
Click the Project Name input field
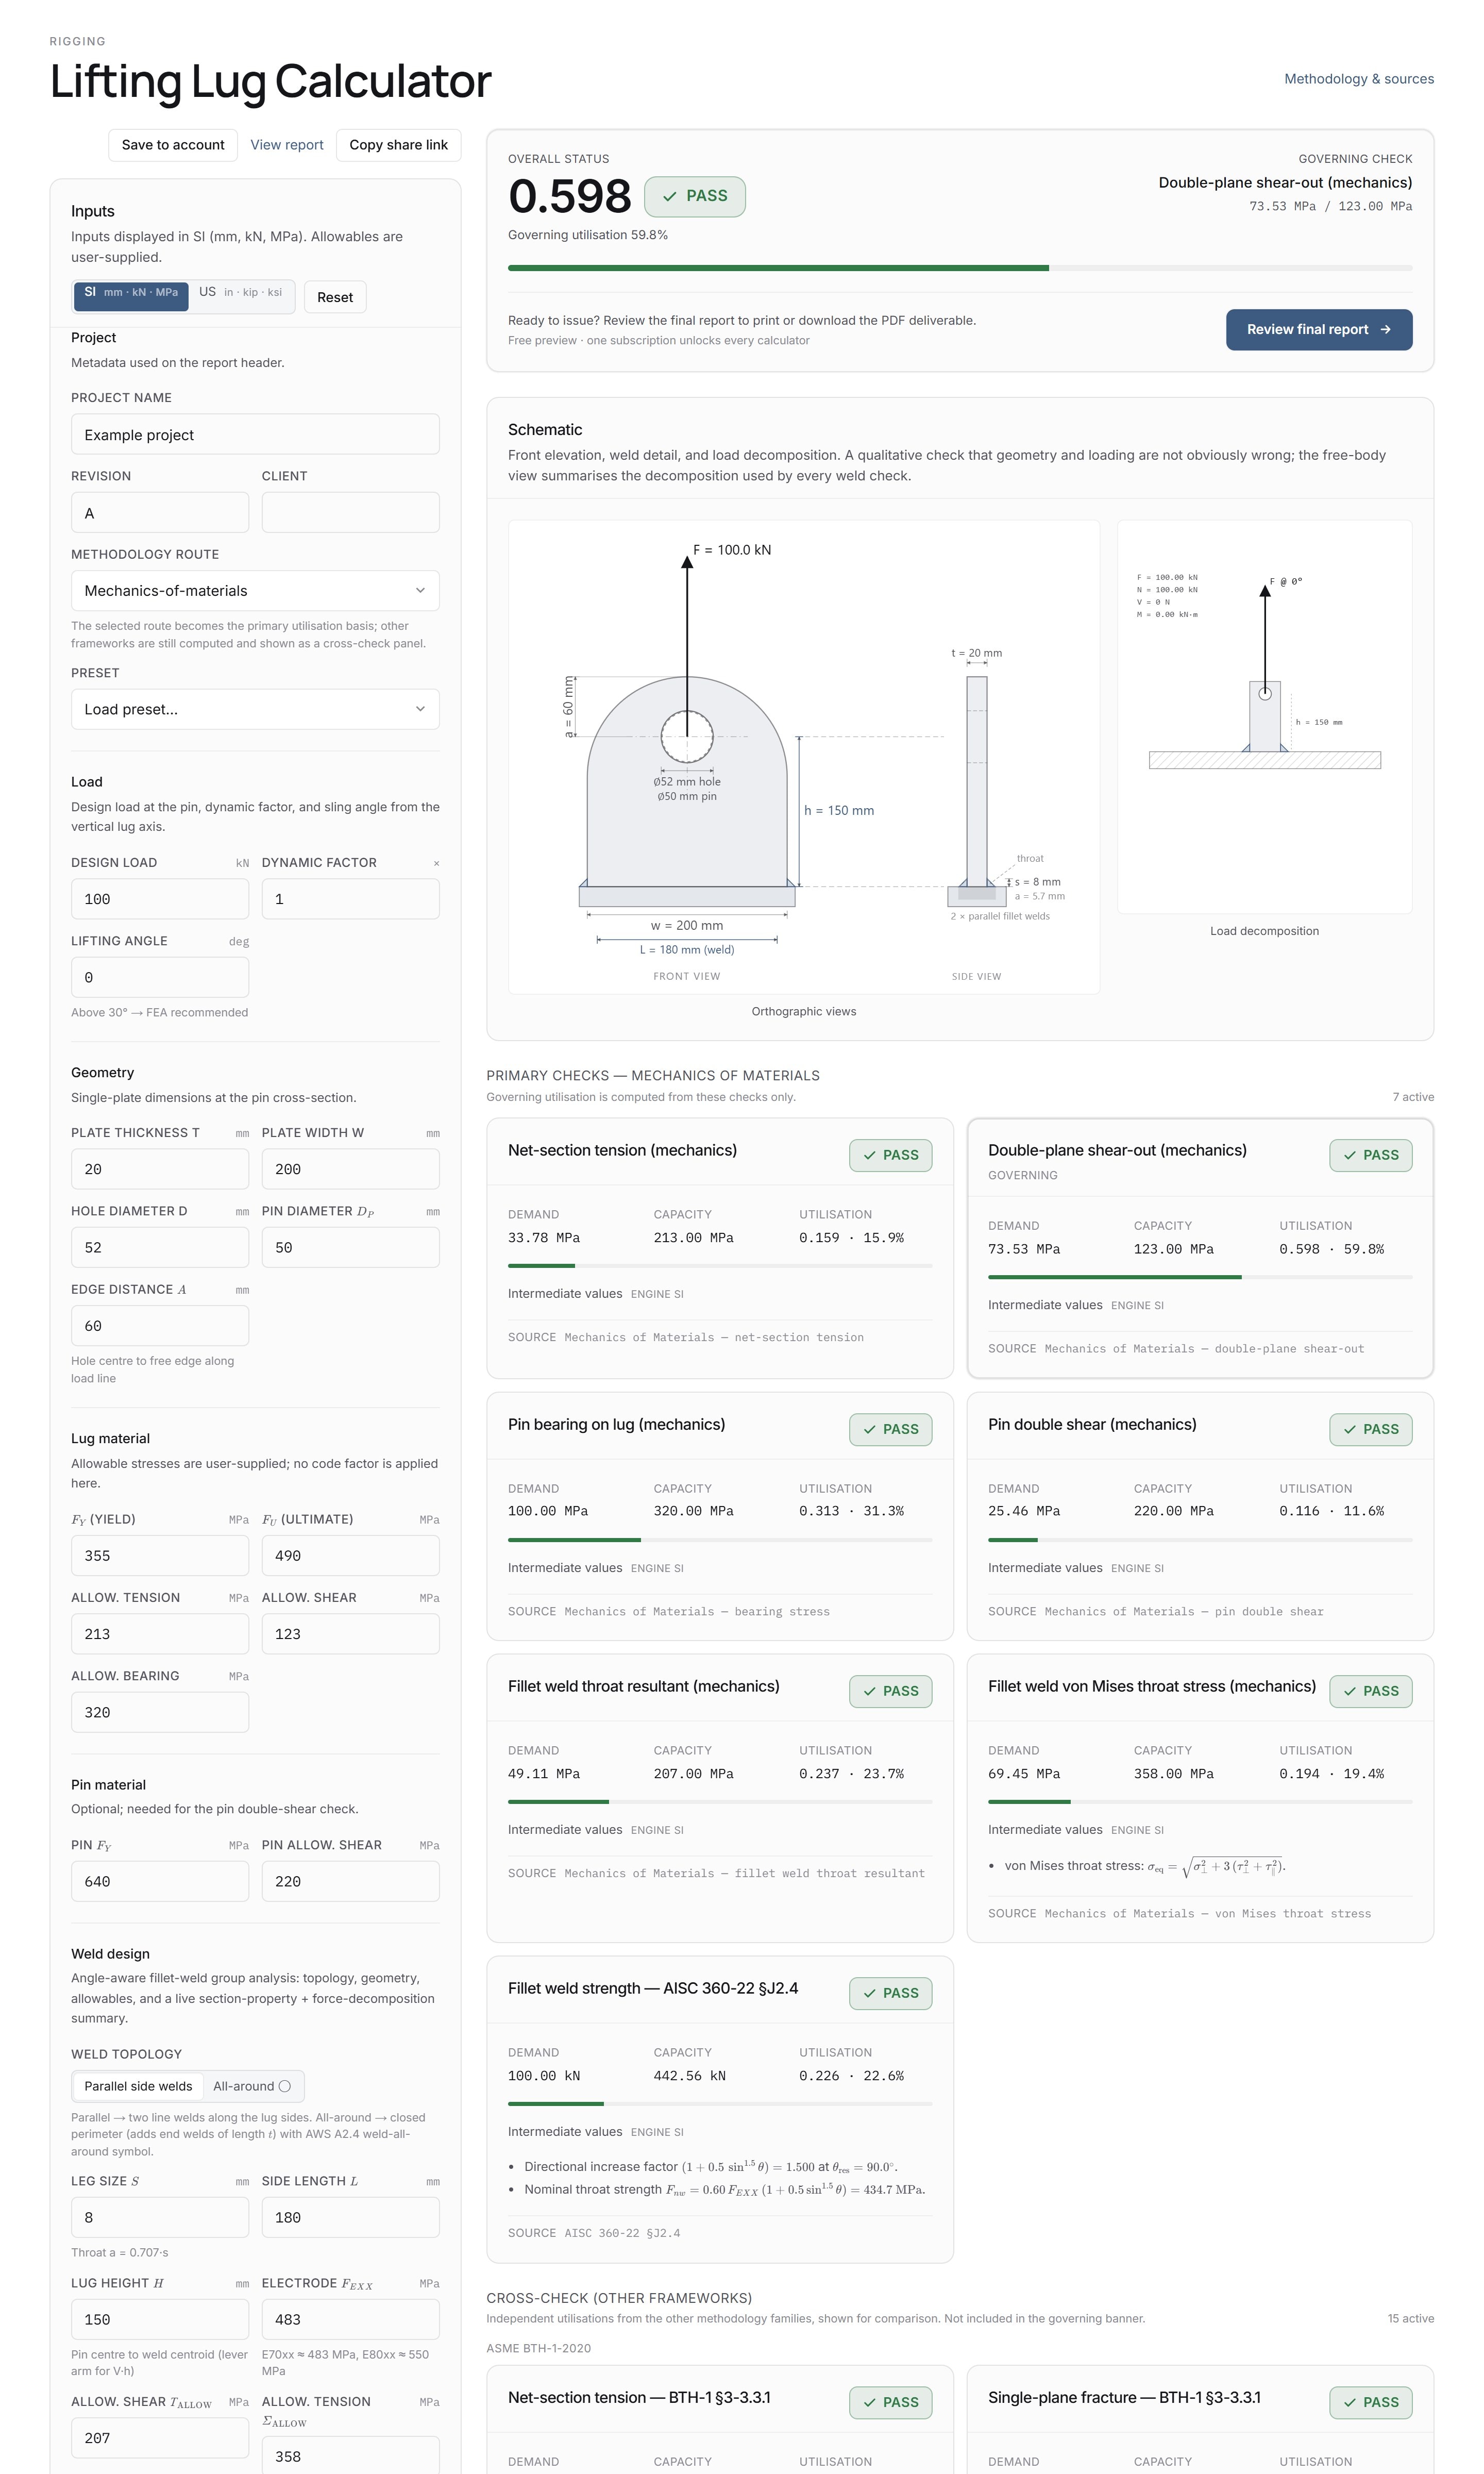255,434
